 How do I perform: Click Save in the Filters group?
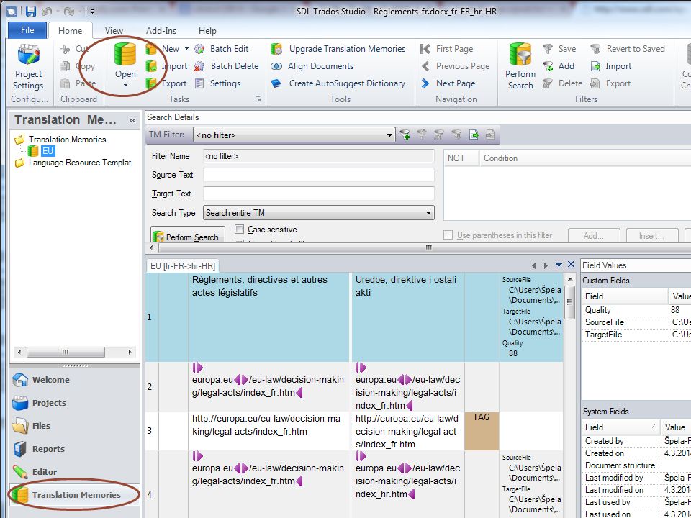[x=559, y=49]
